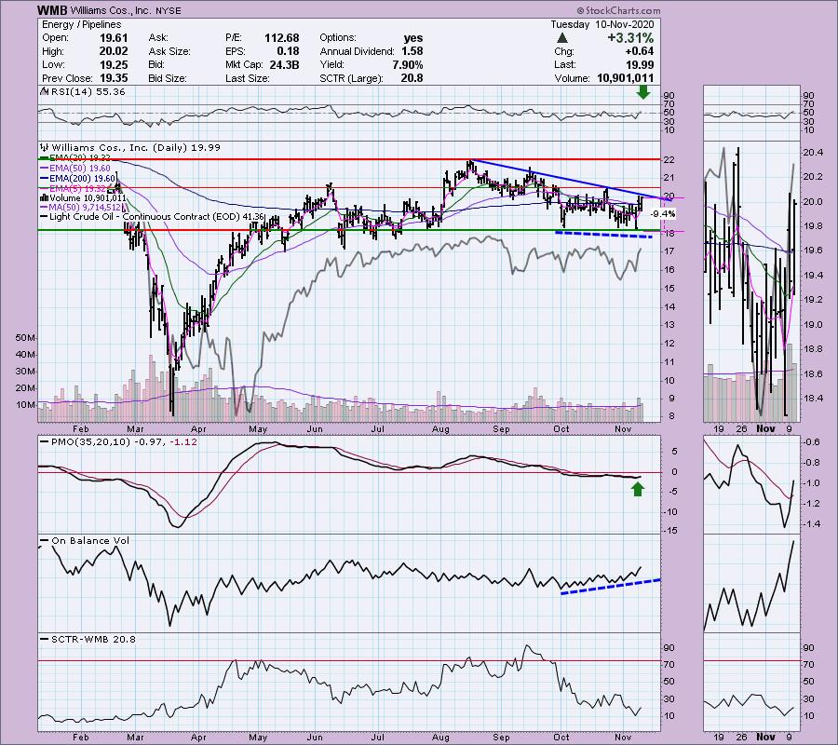Click the EMA(50) 19.60 legend entry
Image resolution: width=838 pixels, height=745 pixels.
[x=74, y=169]
